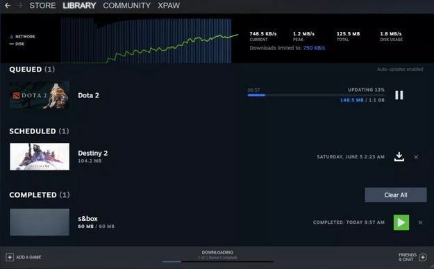This screenshot has width=434, height=269.
Task: Open the COMMUNITY menu
Action: [127, 6]
